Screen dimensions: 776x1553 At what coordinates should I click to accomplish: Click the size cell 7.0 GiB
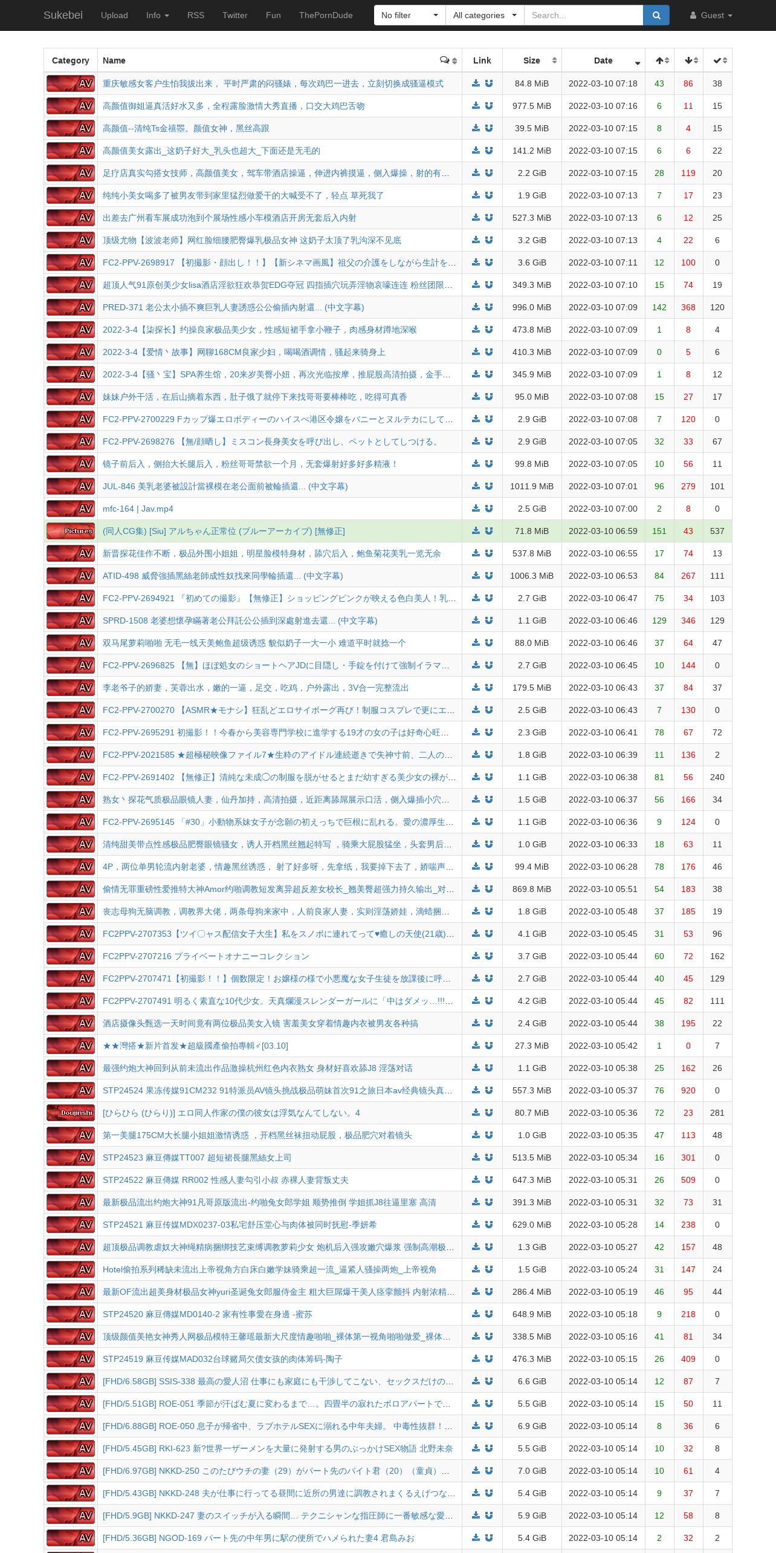(532, 1471)
